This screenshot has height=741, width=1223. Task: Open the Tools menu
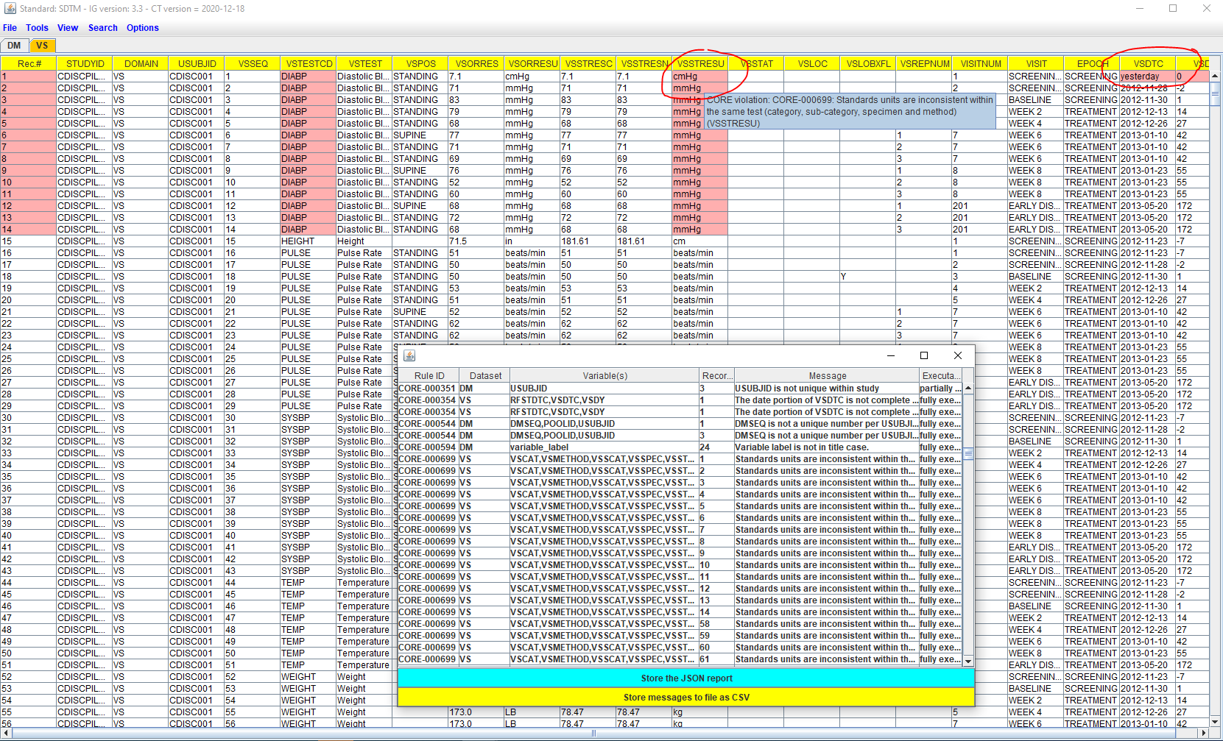pyautogui.click(x=37, y=28)
